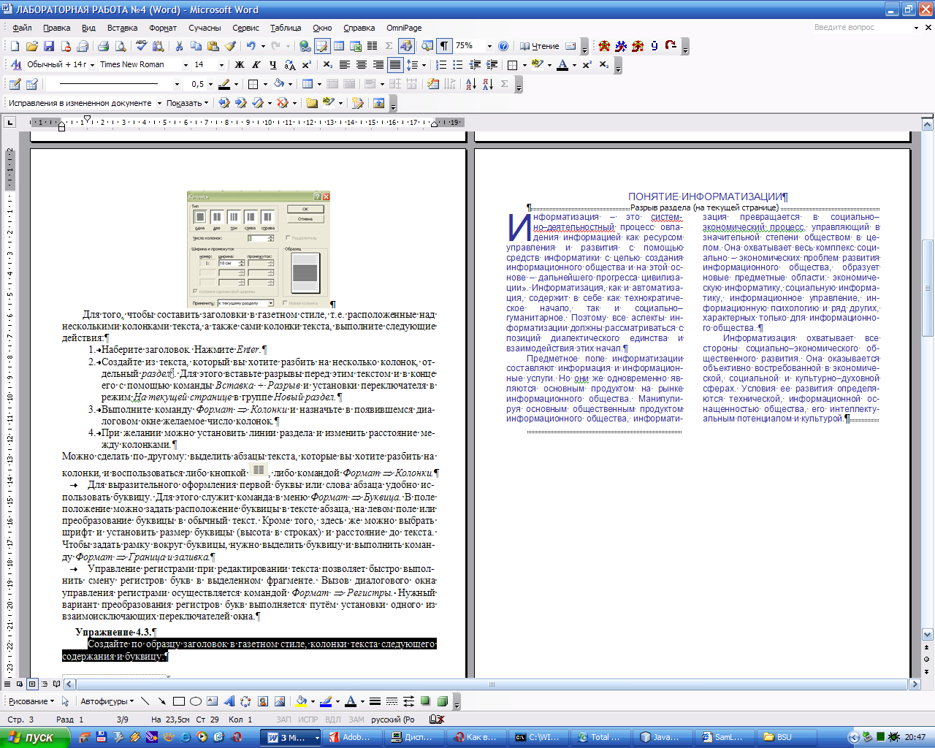
Task: Click the 'Введите вопрос' help question field
Action: (x=862, y=28)
